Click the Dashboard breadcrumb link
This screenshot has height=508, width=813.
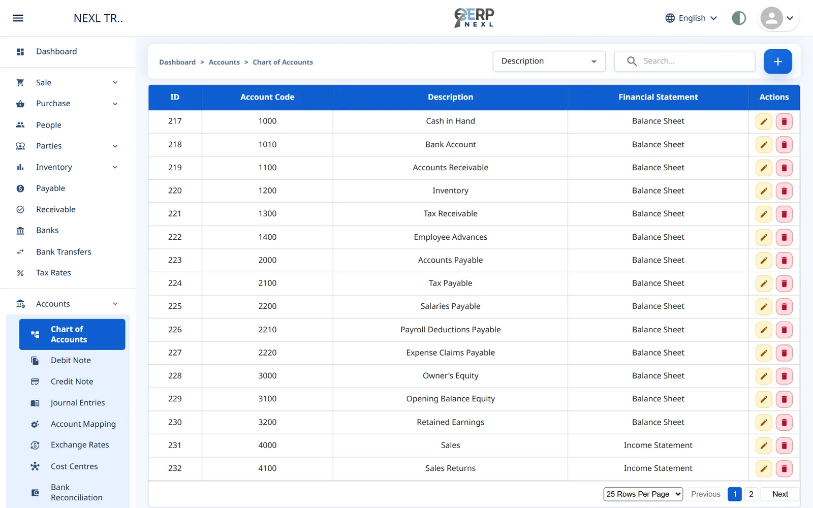(x=177, y=62)
